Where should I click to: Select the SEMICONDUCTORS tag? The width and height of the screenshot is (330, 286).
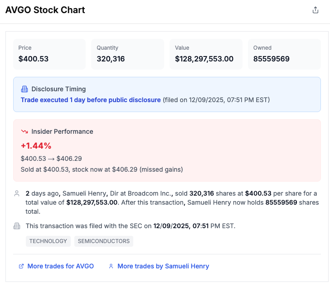(104, 241)
